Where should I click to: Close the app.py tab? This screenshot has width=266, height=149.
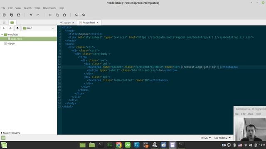coord(73,23)
